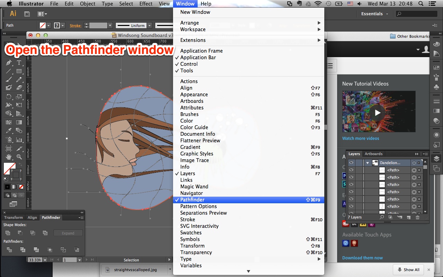Viewport: 443px width, 277px height.
Task: Select the Artboard tool
Action: click(9, 148)
